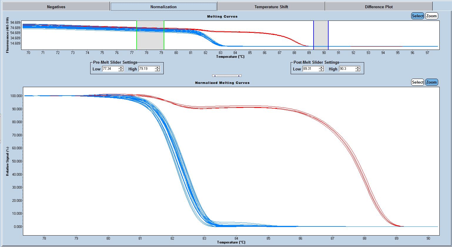
Task: Decrease Post-Melt High value with down arrow
Action: (358, 70)
